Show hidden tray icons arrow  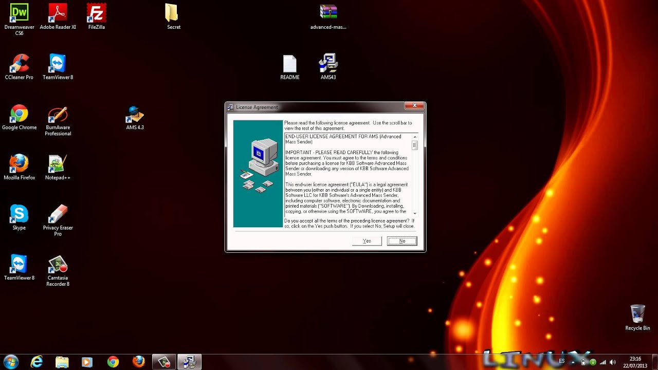(573, 362)
